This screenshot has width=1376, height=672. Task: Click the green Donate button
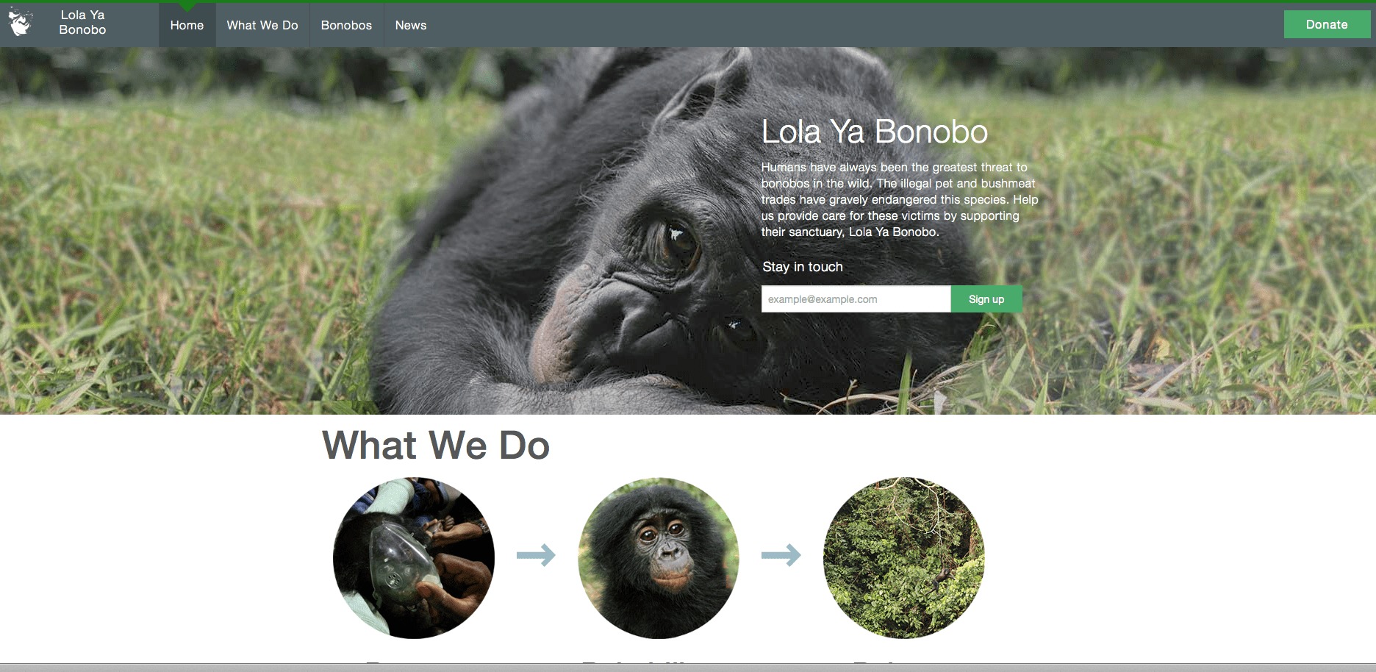(x=1327, y=24)
